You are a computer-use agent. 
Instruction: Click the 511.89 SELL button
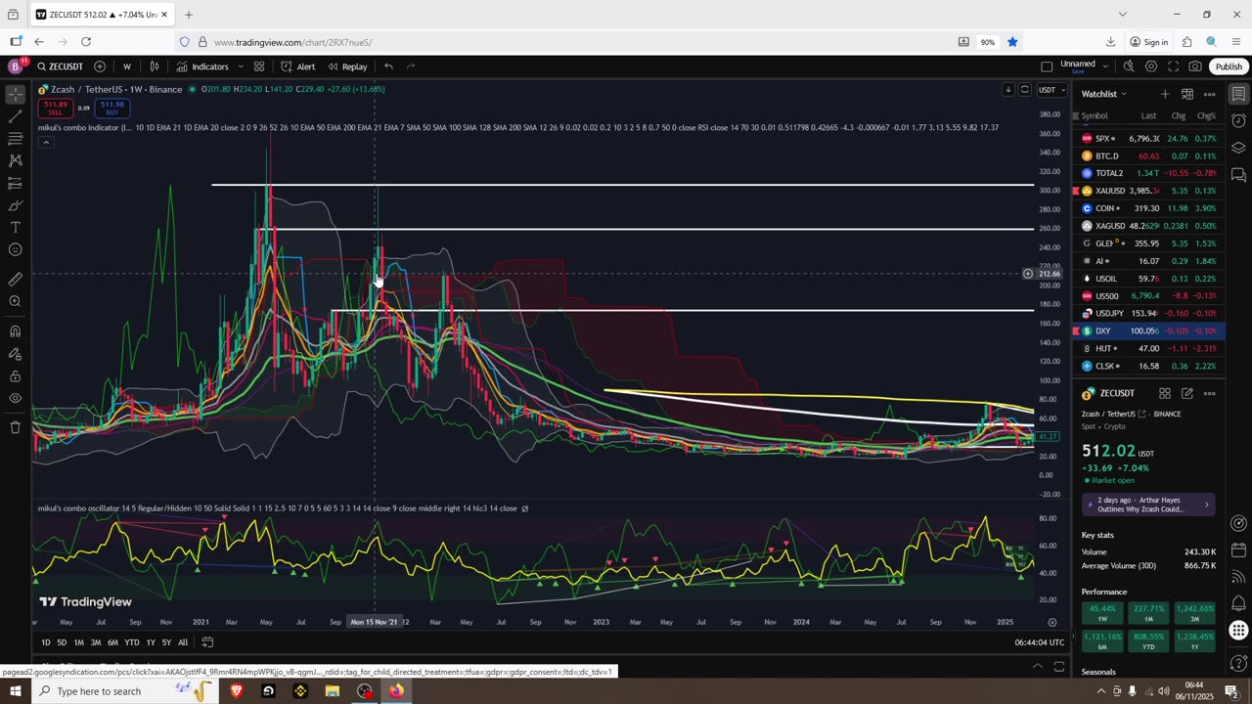(55, 107)
